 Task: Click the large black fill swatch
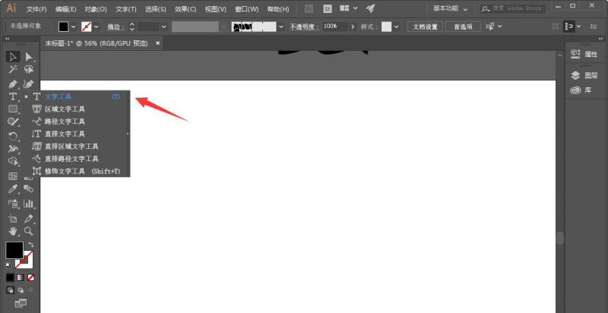14,250
